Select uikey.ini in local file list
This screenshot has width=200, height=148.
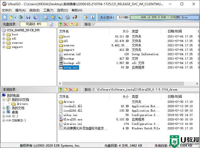[x=70, y=115]
